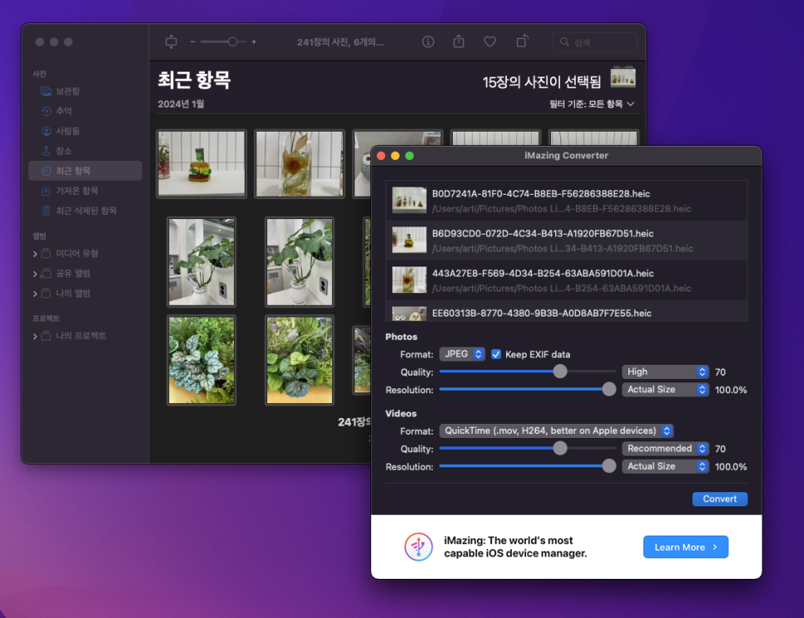Select 사람들 label in Photos sidebar

pos(67,131)
